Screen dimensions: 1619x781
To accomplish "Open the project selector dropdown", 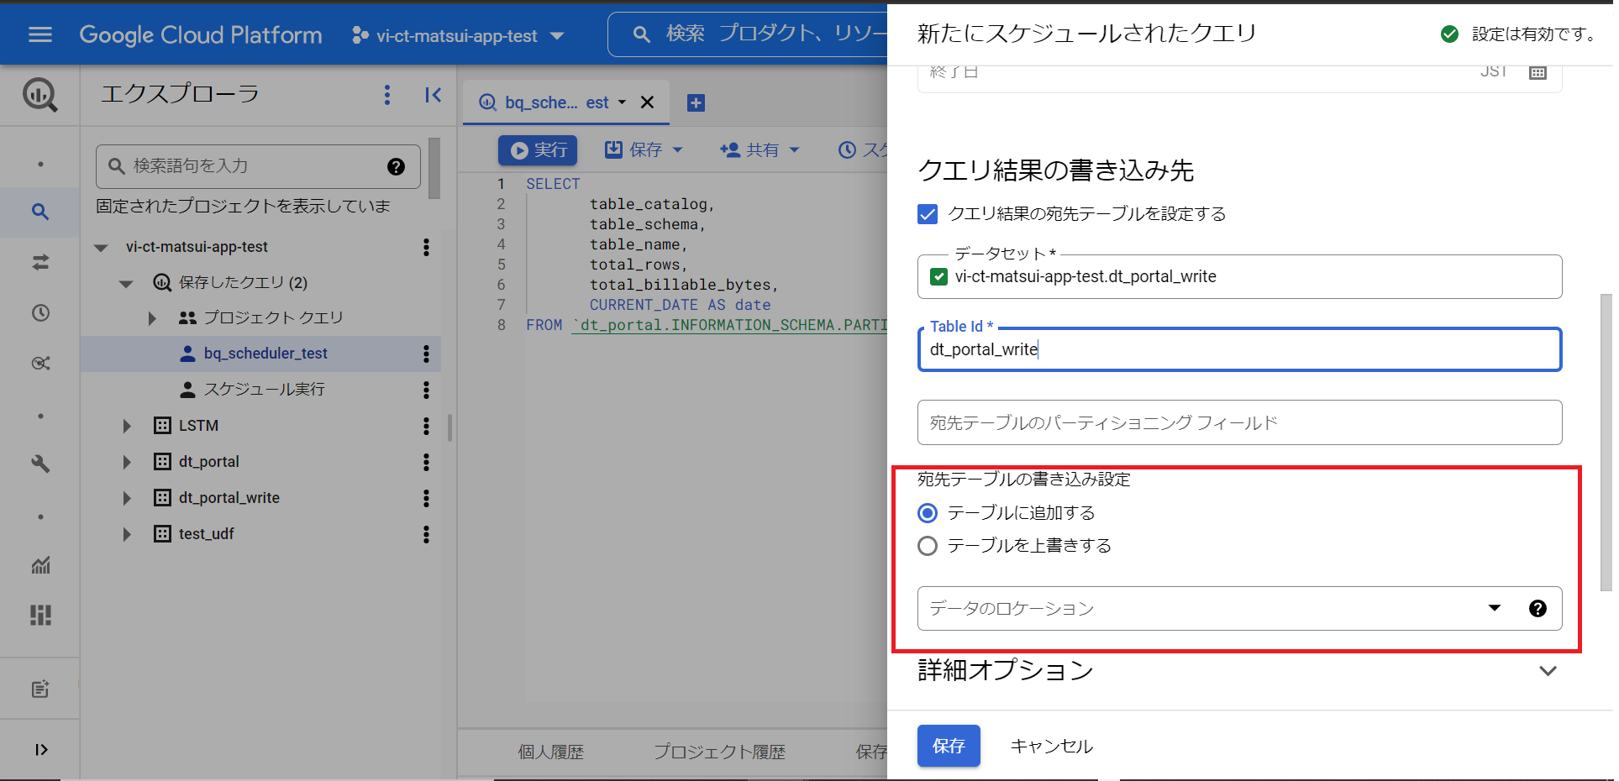I will pyautogui.click(x=458, y=35).
